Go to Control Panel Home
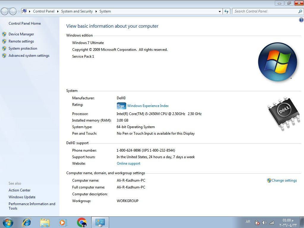 25,23
